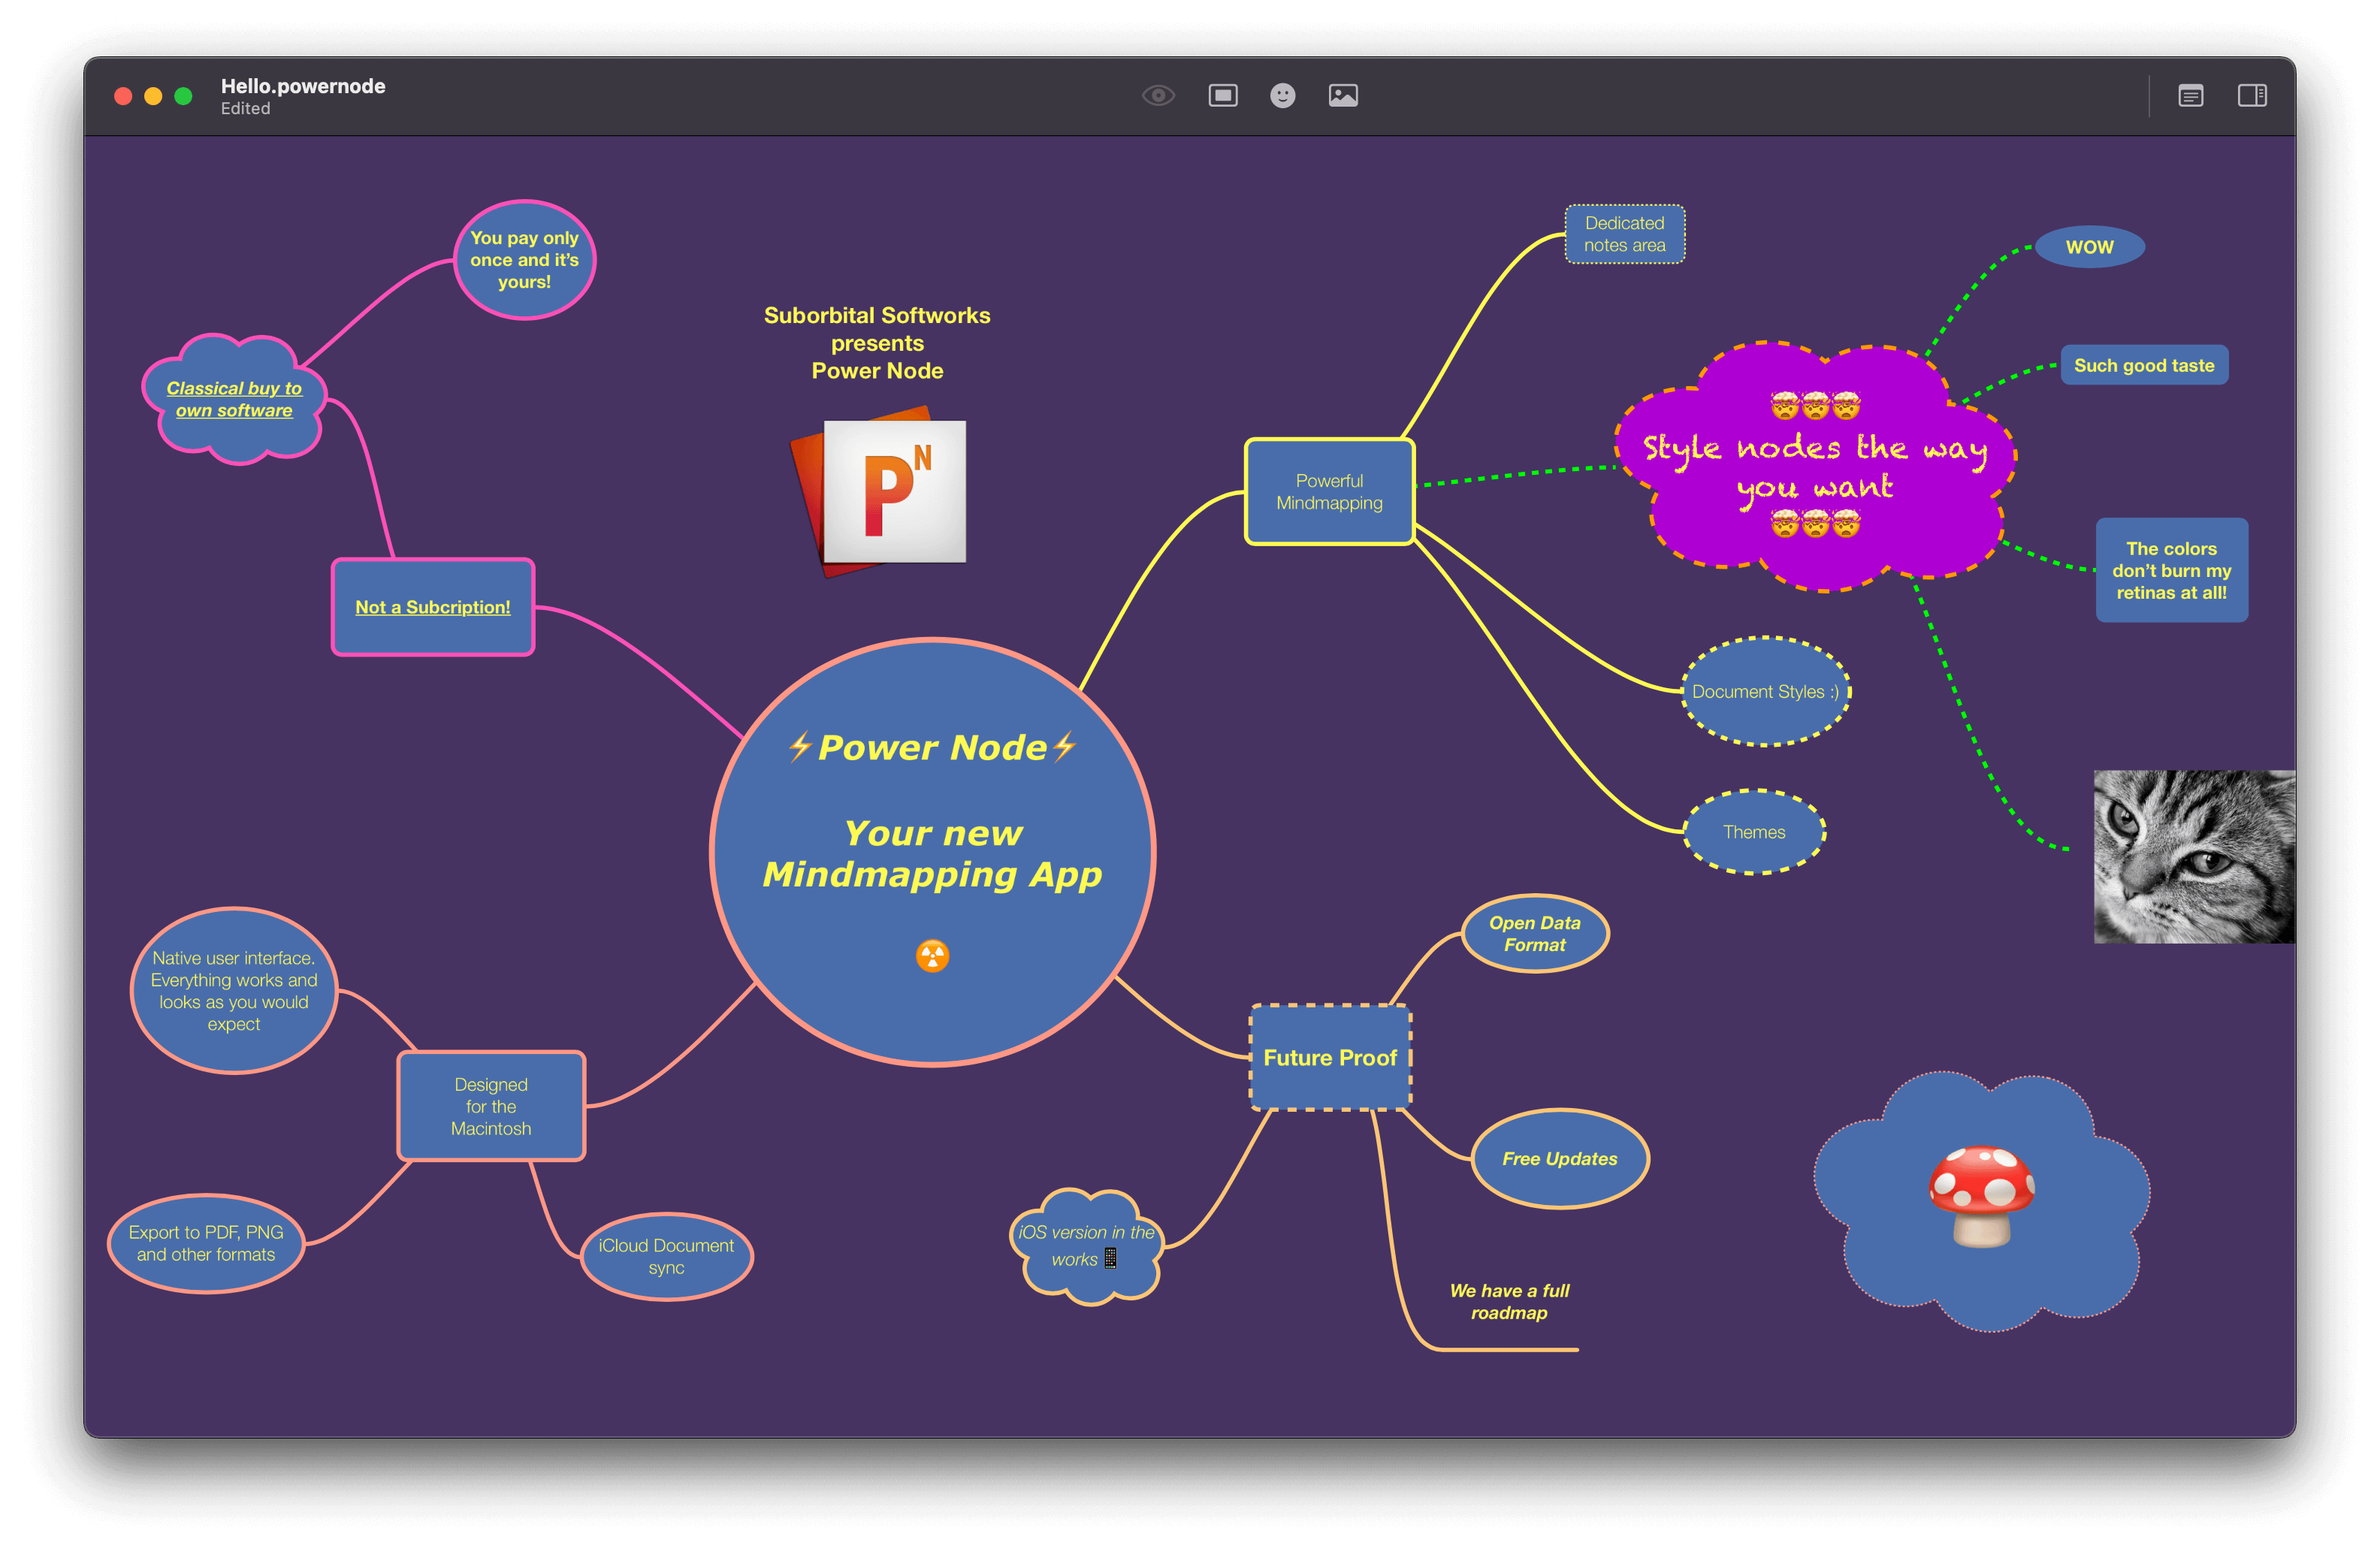Open the smiley emoji picker icon
This screenshot has height=1549, width=2380.
(x=1283, y=95)
